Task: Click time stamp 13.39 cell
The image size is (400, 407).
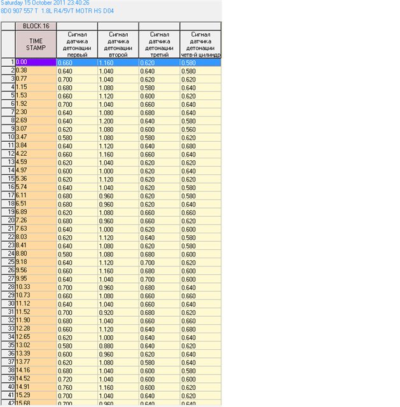Action: pyautogui.click(x=36, y=354)
